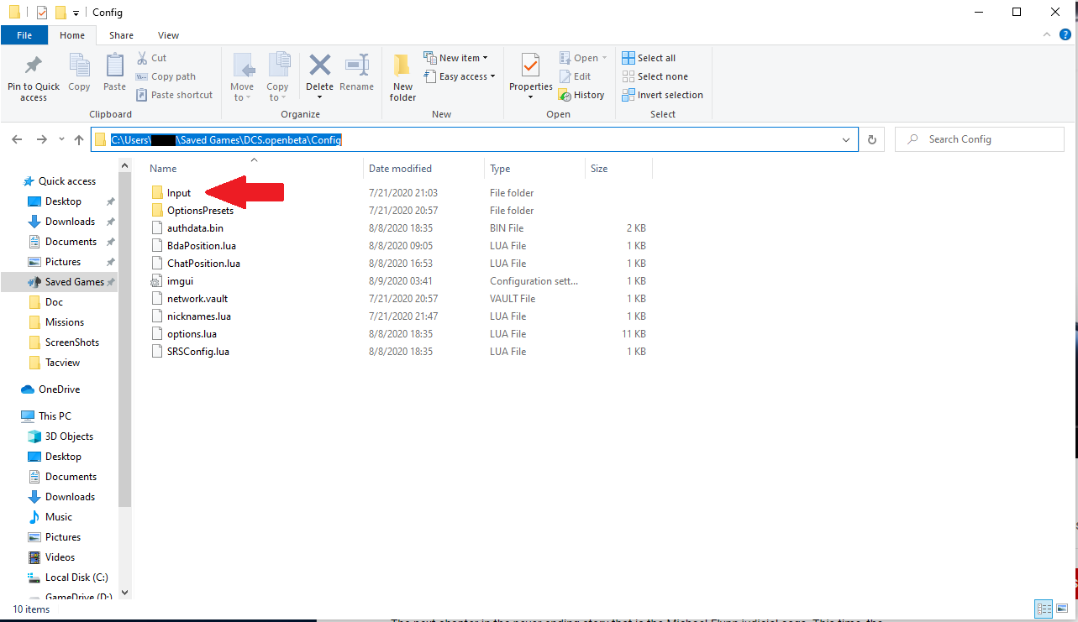This screenshot has width=1078, height=622.
Task: Collapse the ribbon with the chevron
Action: coord(1046,35)
